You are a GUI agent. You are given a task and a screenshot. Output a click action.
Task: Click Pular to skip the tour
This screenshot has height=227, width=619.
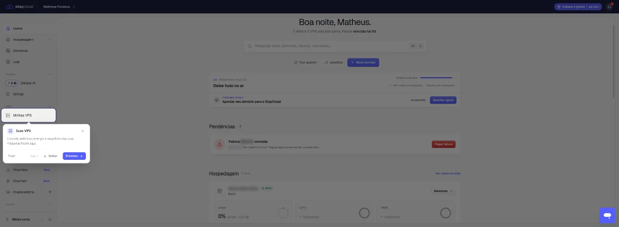[x=12, y=156]
